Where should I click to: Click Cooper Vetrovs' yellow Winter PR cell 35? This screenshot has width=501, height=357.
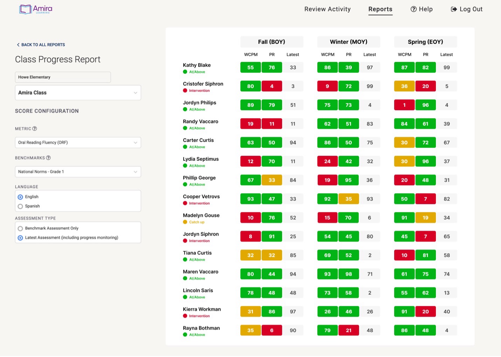coord(349,199)
